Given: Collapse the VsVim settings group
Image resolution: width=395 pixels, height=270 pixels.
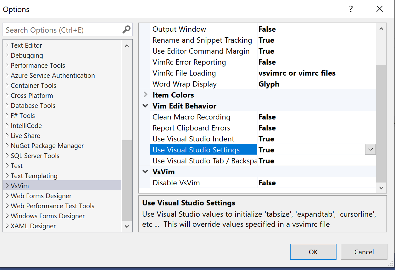Looking at the screenshot, I should coord(145,172).
